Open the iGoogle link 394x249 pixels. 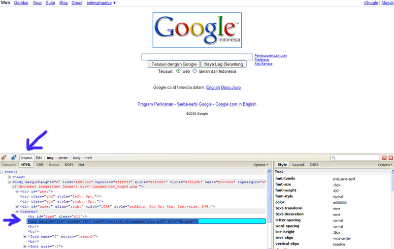(371, 3)
